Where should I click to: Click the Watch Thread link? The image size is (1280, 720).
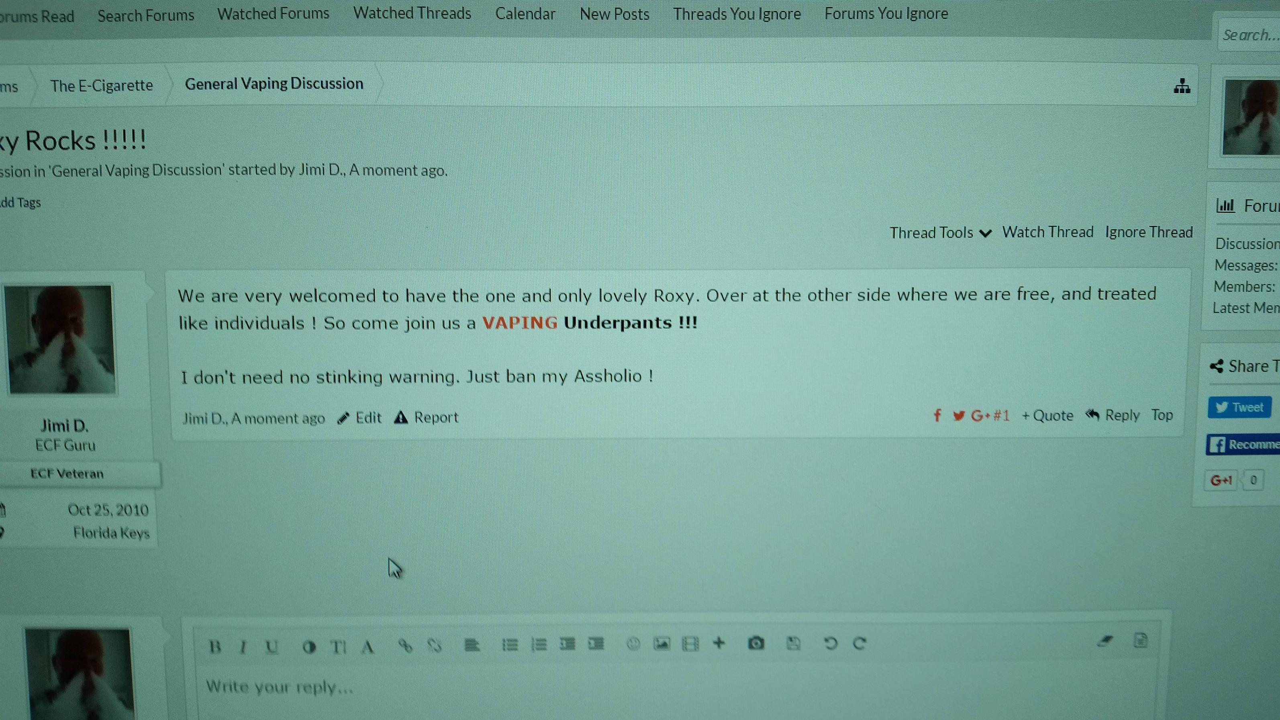tap(1047, 232)
